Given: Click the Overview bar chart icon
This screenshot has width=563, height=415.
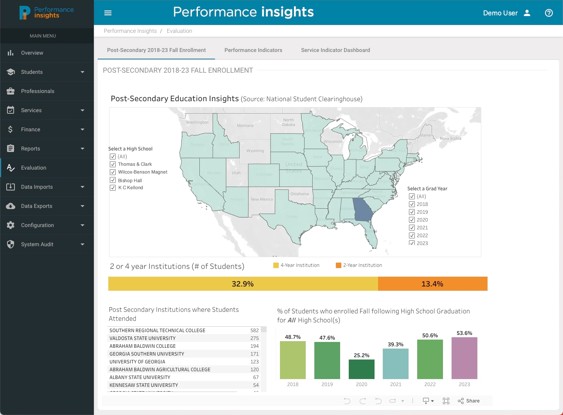Looking at the screenshot, I should pos(11,53).
